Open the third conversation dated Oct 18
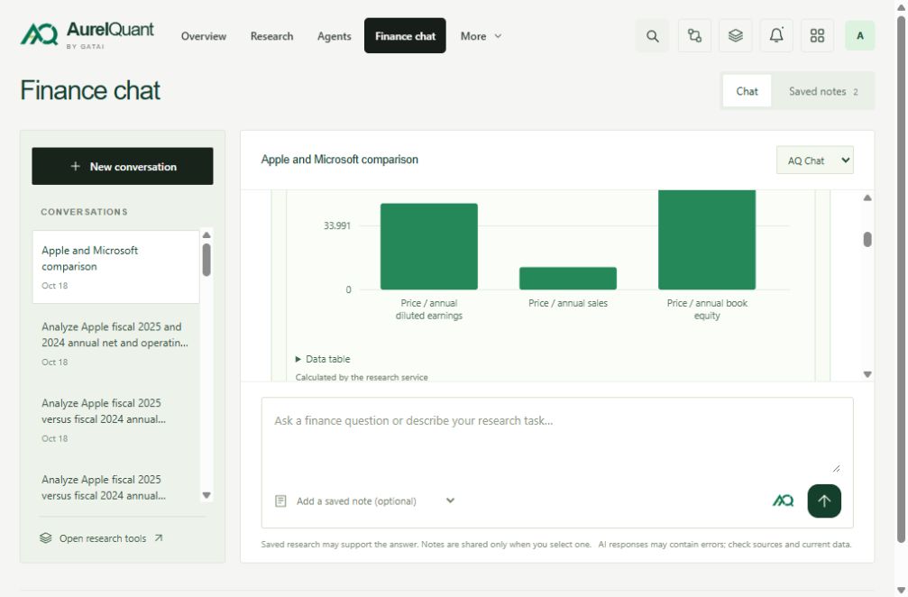 [115, 420]
